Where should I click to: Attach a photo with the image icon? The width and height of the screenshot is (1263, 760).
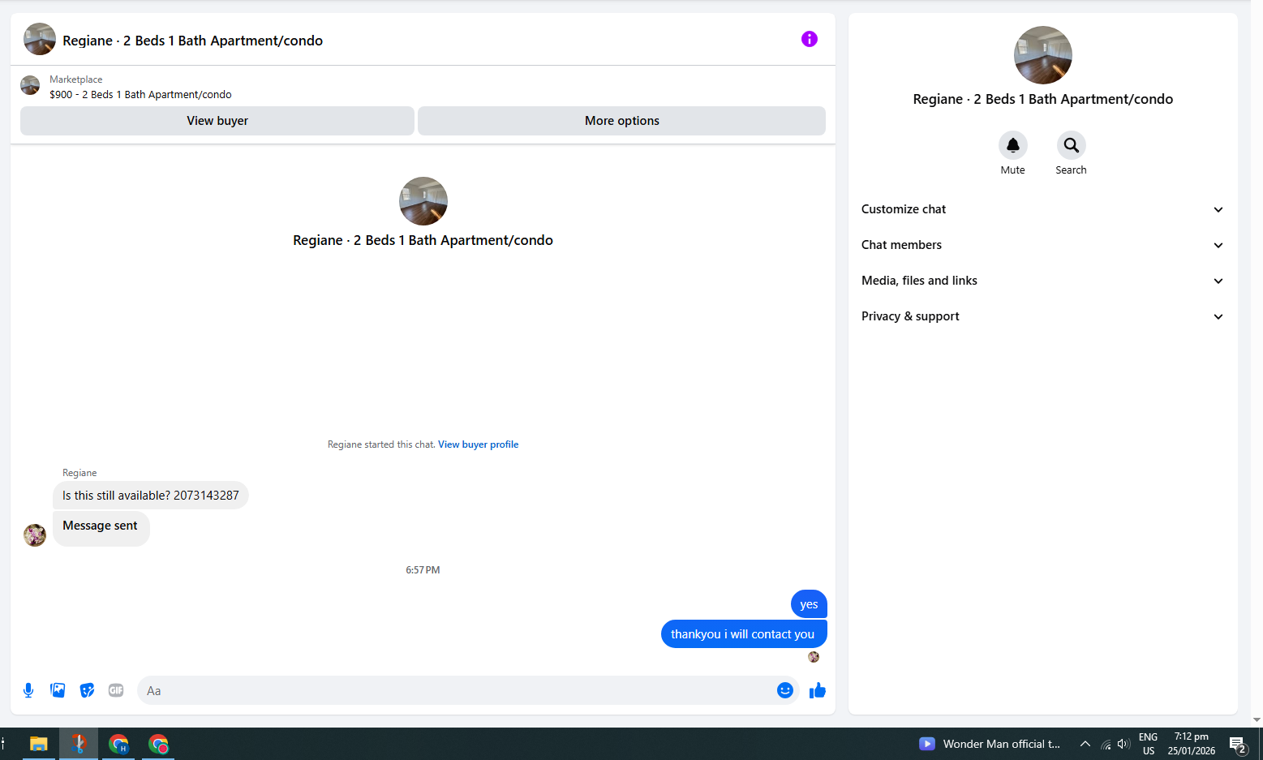[58, 690]
